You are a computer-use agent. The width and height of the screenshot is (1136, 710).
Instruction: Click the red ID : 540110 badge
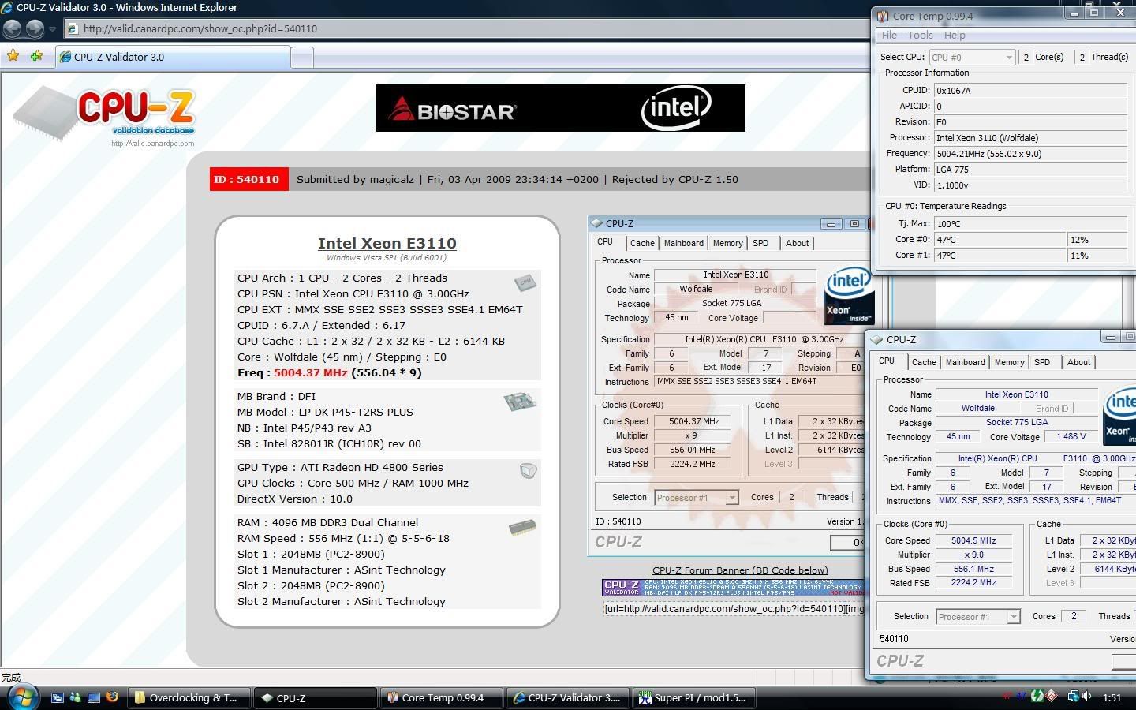[x=249, y=179]
